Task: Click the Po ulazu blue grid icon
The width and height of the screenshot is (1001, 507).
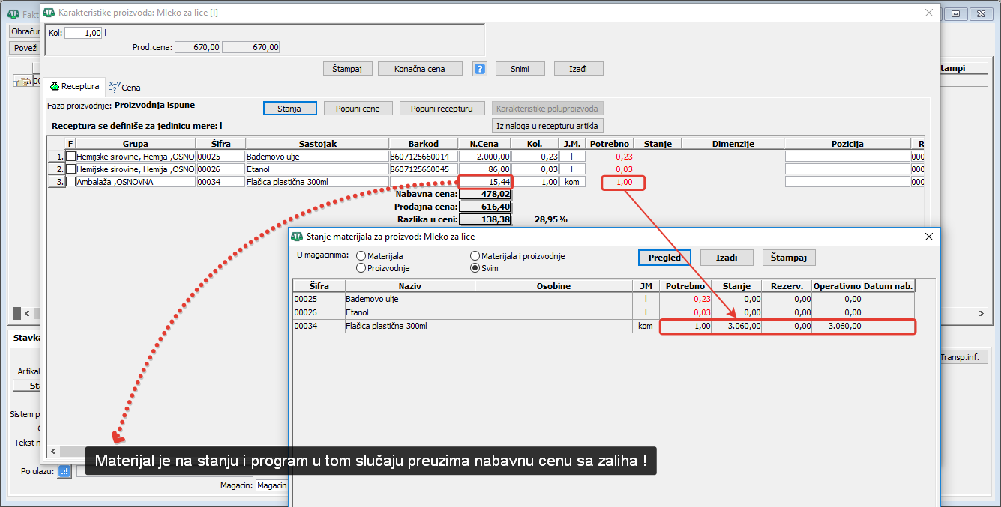Action: [64, 471]
